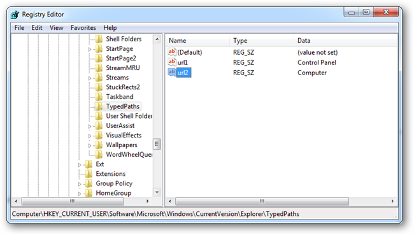This screenshot has height=235, width=414.
Task: Select the Shell Folders key label
Action: pyautogui.click(x=124, y=39)
